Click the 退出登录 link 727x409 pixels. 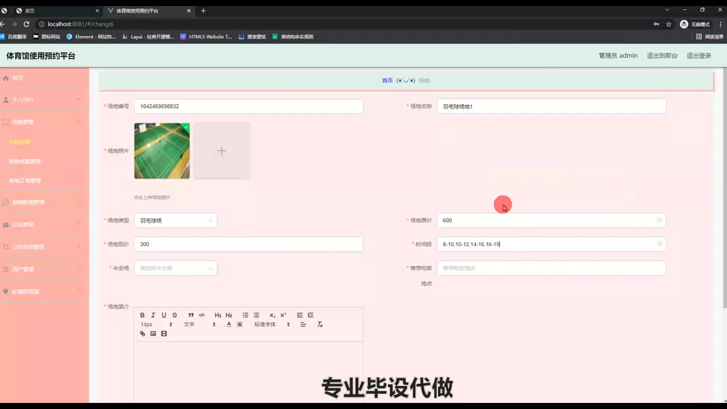pyautogui.click(x=699, y=56)
